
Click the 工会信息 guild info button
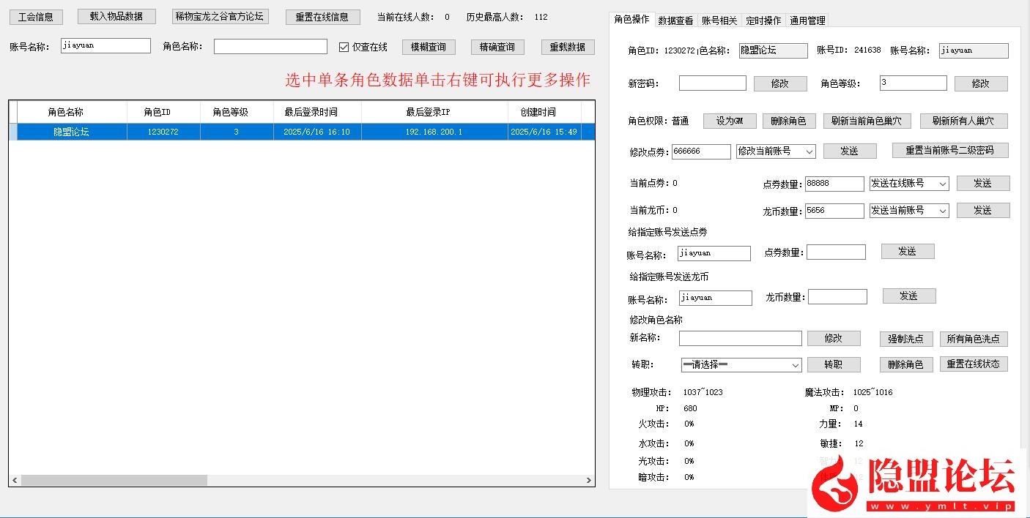(x=35, y=16)
